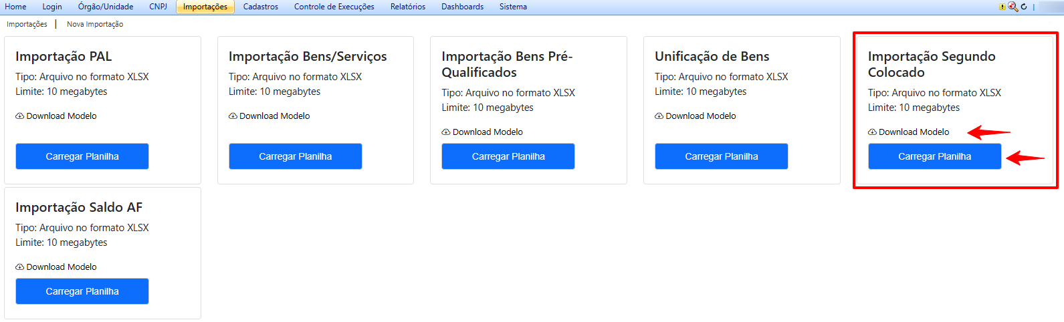
Task: Open the Cadastros menu
Action: click(x=260, y=7)
